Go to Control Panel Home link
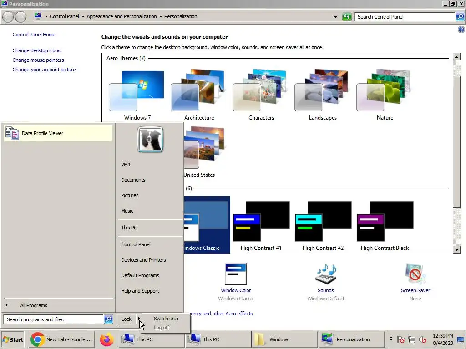The image size is (466, 349). coord(34,35)
